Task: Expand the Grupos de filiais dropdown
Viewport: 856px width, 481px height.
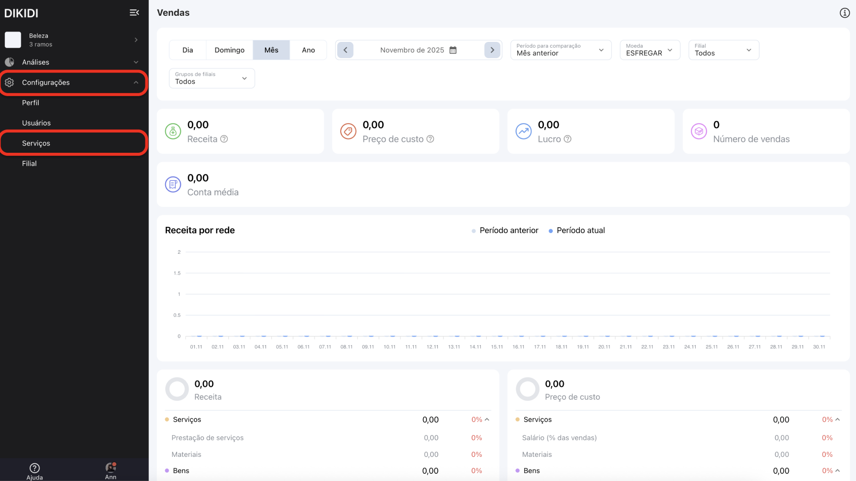Action: (212, 78)
